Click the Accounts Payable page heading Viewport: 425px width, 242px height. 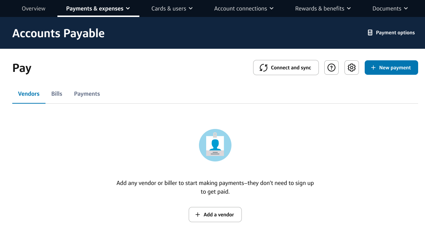58,33
